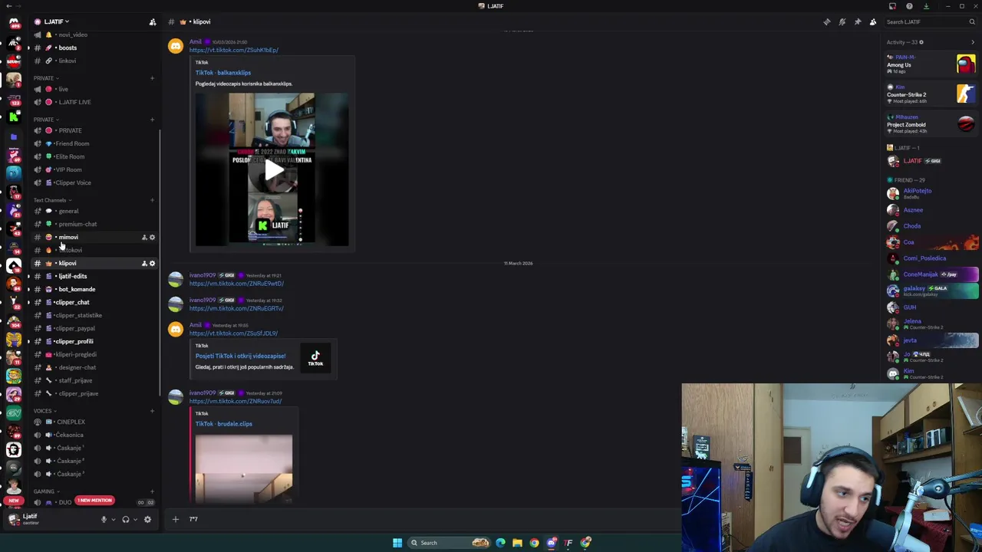
Task: Open the Among Us activity card
Action: point(931,64)
